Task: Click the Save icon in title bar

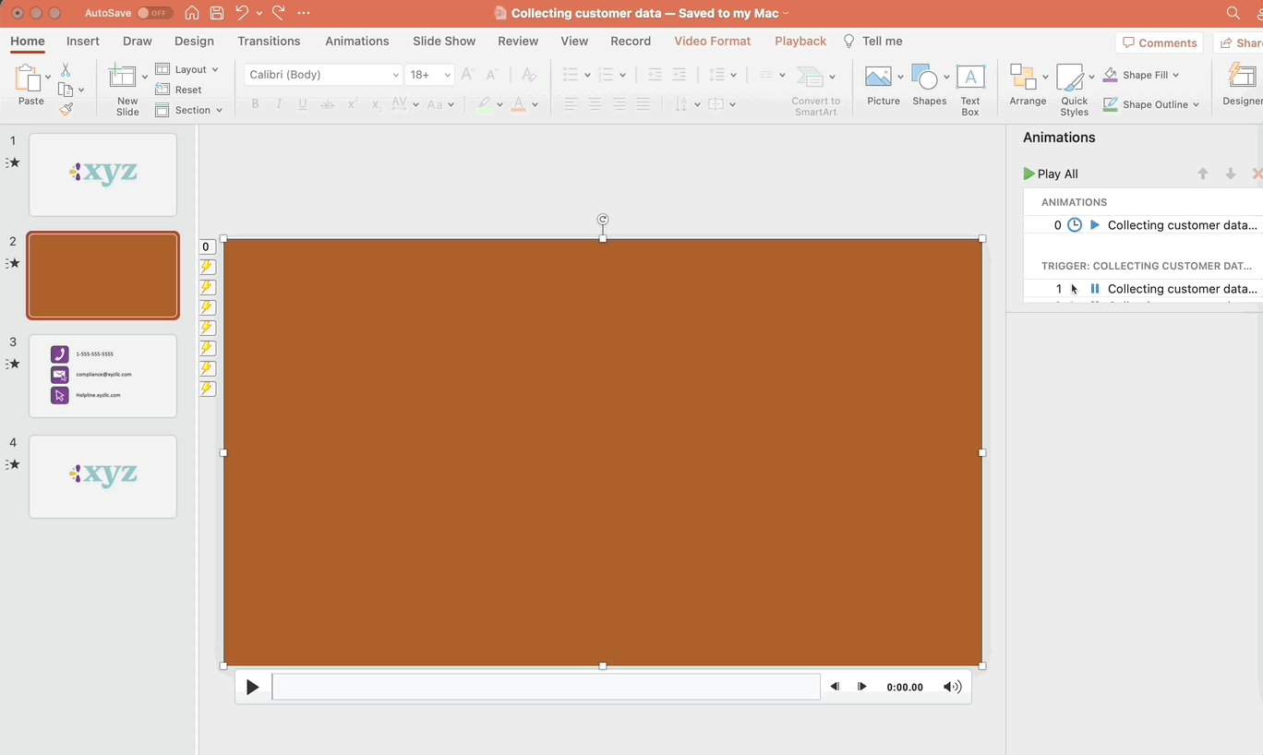Action: coord(217,13)
